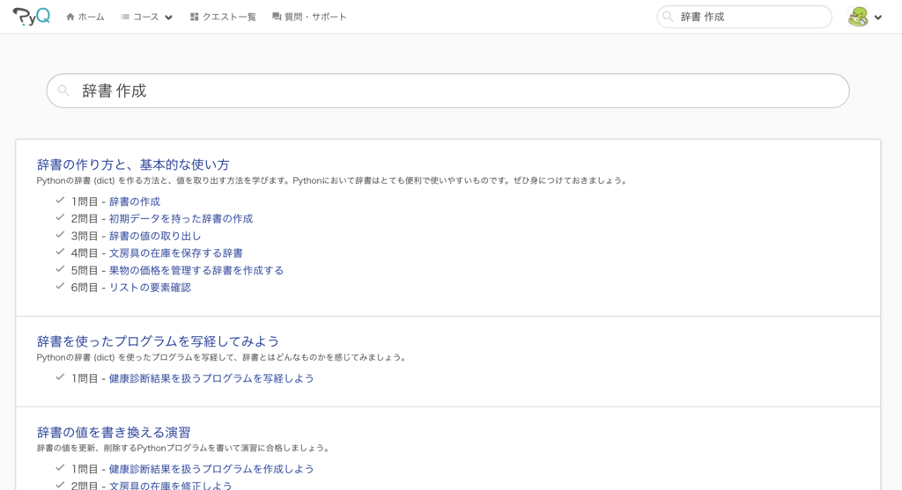Click checkmark beside 初期データを持った辞書の作成
This screenshot has width=902, height=490.
click(60, 217)
